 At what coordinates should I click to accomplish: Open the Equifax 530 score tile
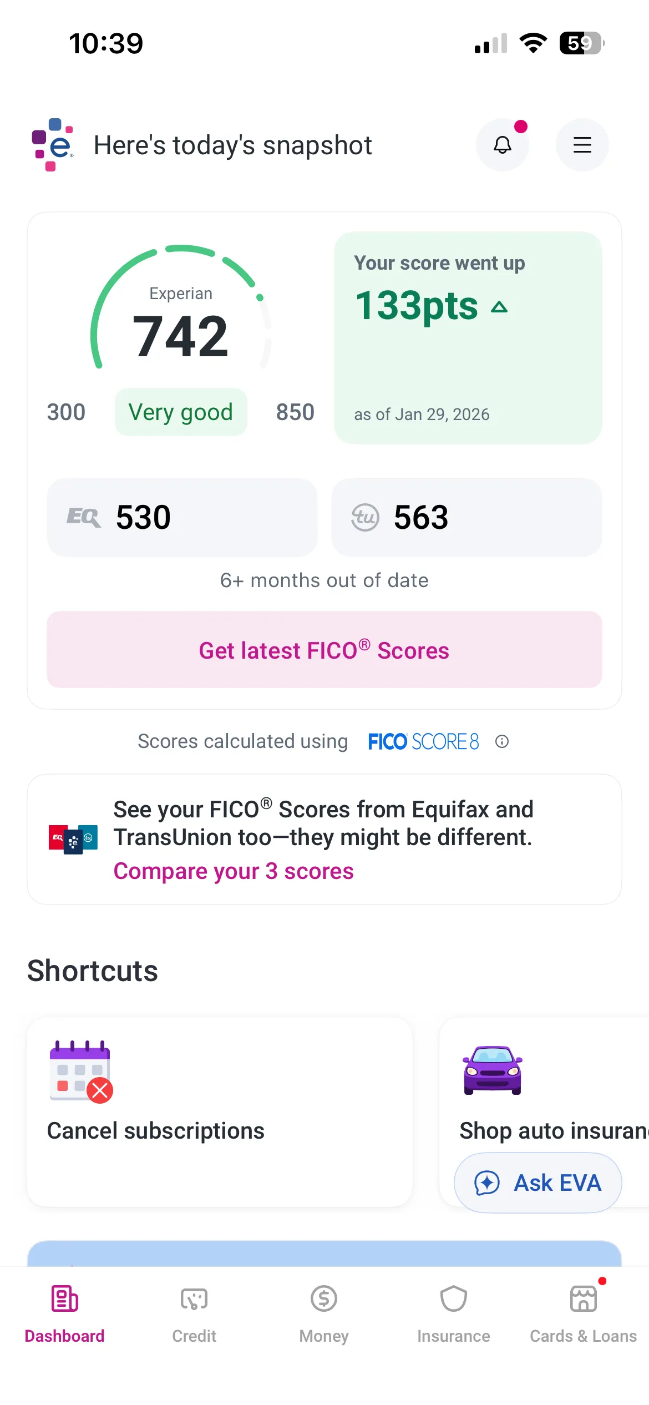click(182, 517)
